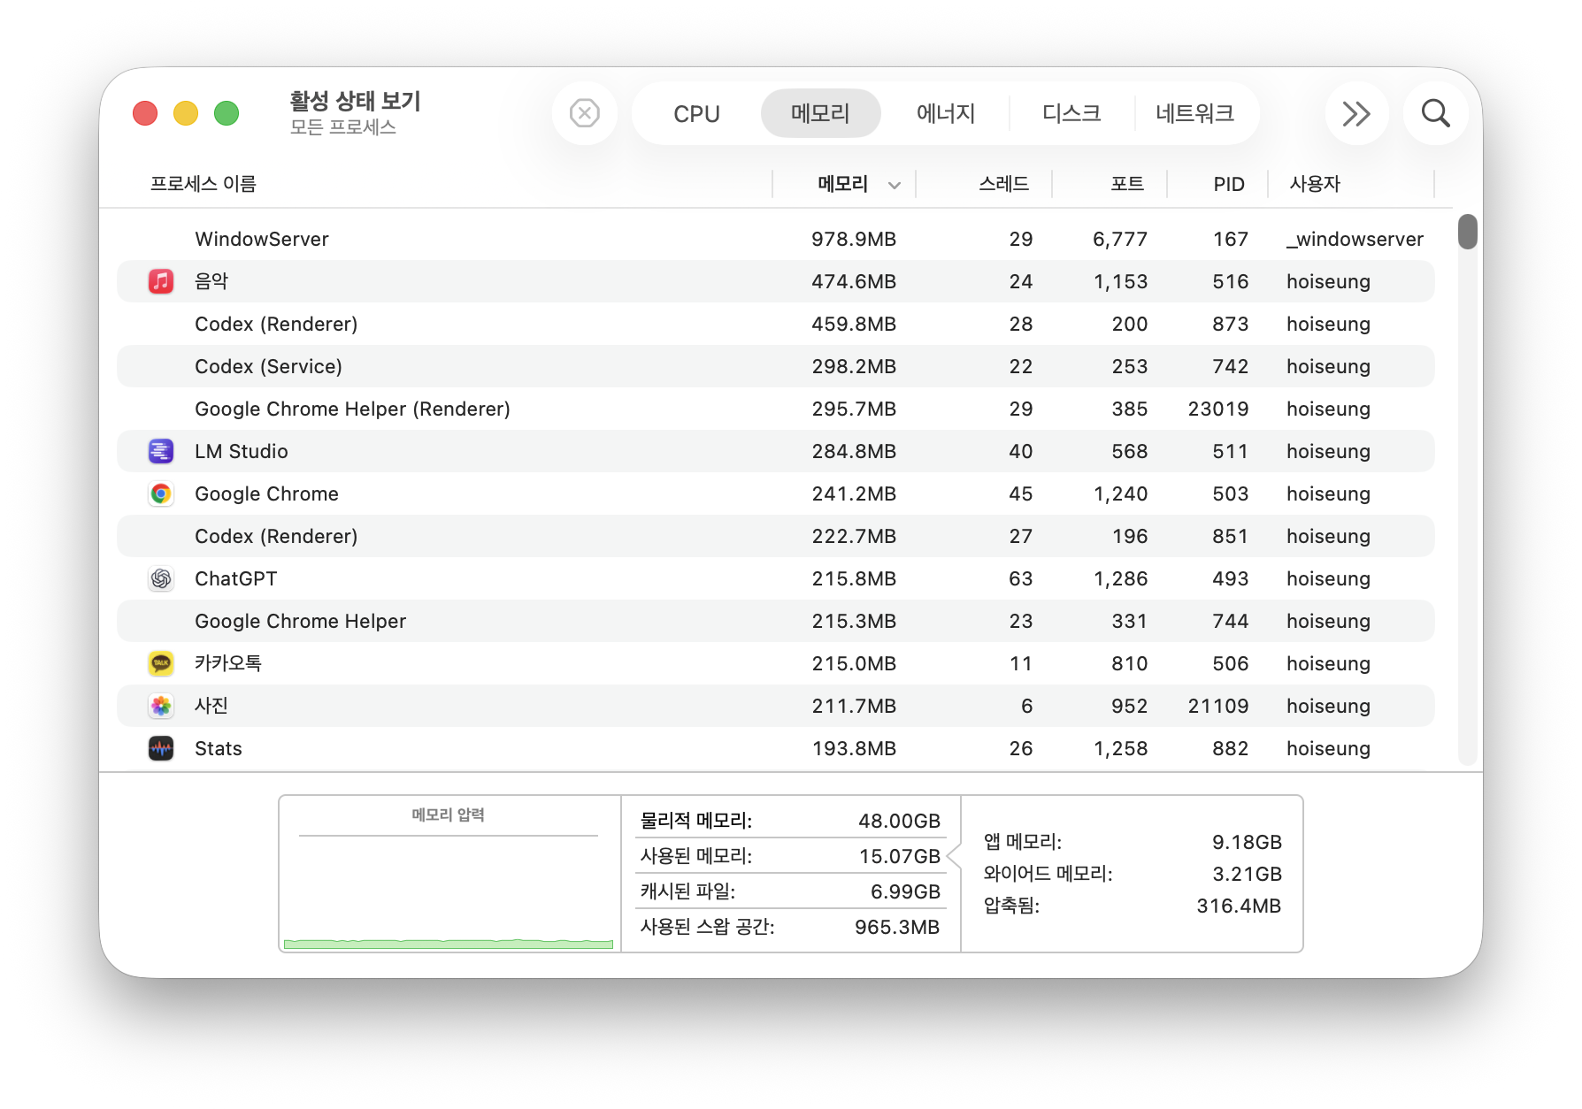Viewport: 1582px width, 1109px height.
Task: Click the 압축됨 316.4MB value
Action: pyautogui.click(x=1239, y=906)
